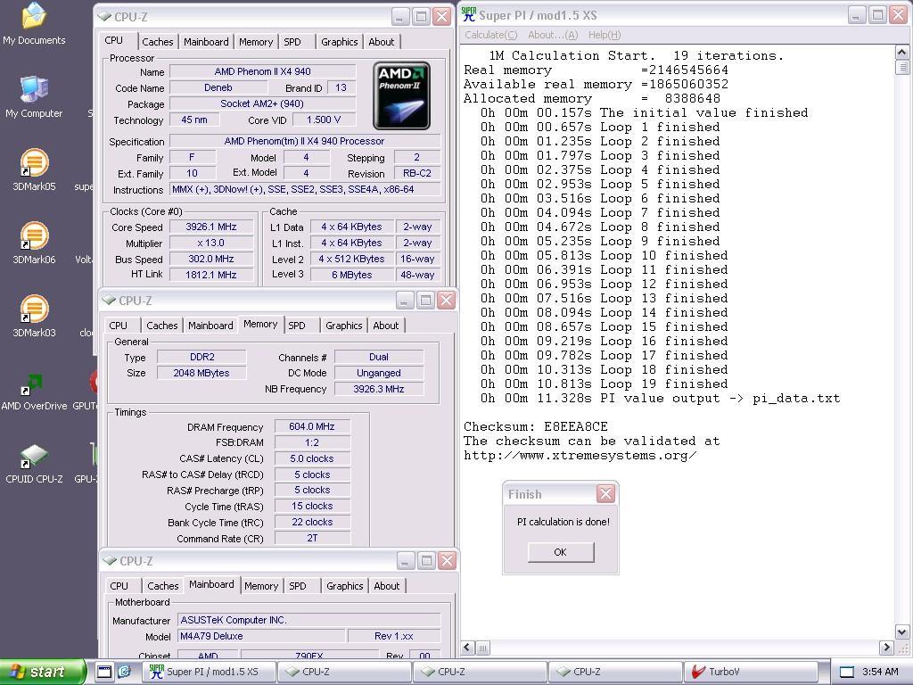Click the Code Name value Deneb
This screenshot has width=913, height=685.
(218, 87)
